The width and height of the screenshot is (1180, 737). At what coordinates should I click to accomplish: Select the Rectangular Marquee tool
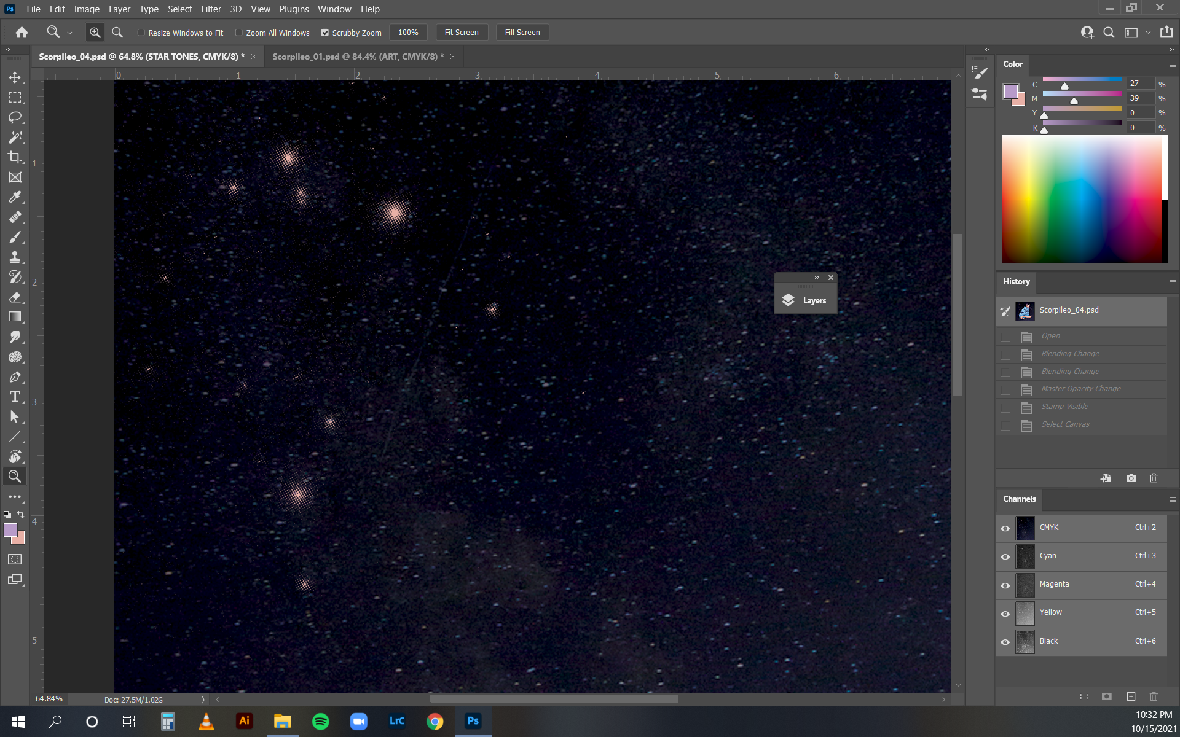click(15, 98)
